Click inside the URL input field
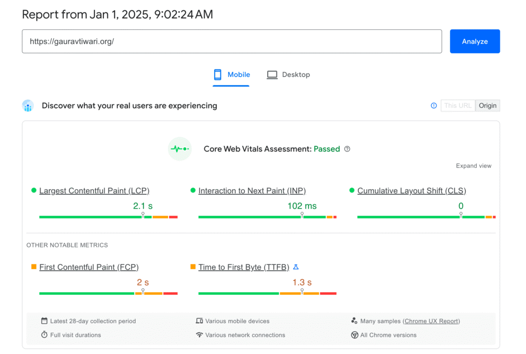Viewport: 526px width, 354px height. point(231,41)
